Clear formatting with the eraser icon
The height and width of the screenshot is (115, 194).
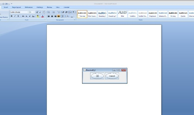tap(44, 12)
